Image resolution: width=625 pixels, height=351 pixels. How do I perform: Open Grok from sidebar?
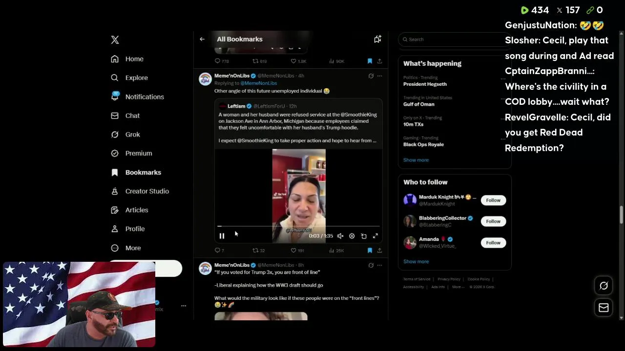[x=125, y=135]
